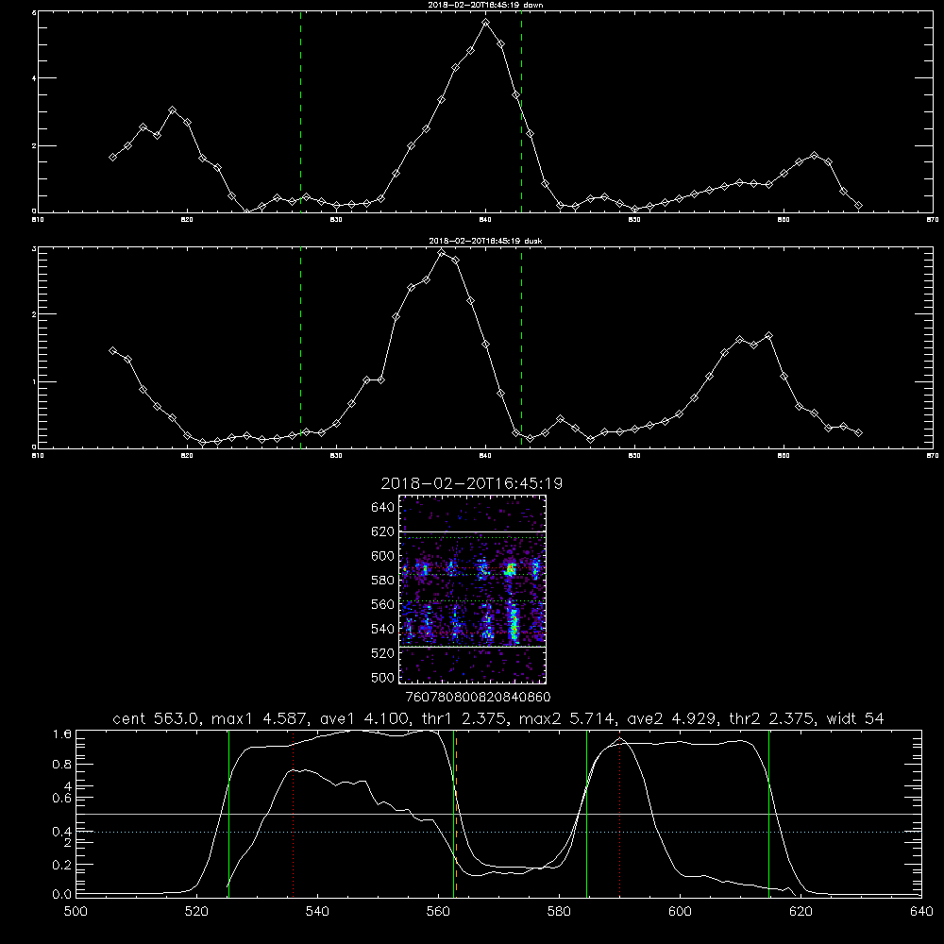This screenshot has height=944, width=944.
Task: Click solid green line near 585 in bottom plot
Action: pyautogui.click(x=586, y=814)
